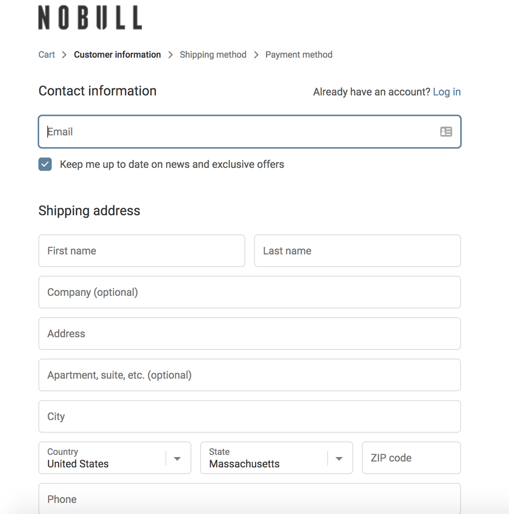Click the First name field

click(x=142, y=251)
